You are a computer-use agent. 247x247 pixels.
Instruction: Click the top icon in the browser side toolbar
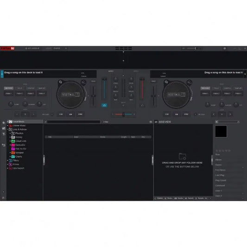point(3,123)
